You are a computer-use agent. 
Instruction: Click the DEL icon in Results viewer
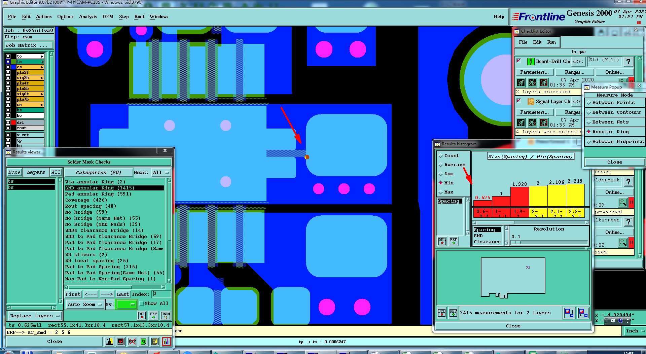pyautogui.click(x=142, y=315)
